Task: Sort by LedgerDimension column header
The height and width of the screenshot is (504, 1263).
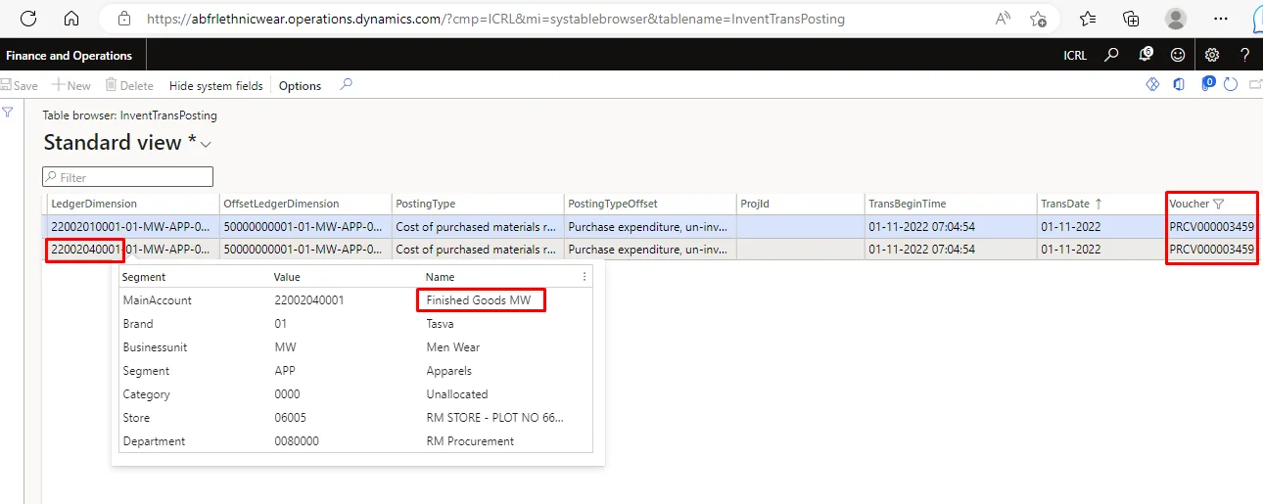Action: (94, 204)
